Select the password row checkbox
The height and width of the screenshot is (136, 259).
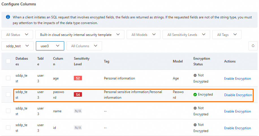click(x=8, y=95)
